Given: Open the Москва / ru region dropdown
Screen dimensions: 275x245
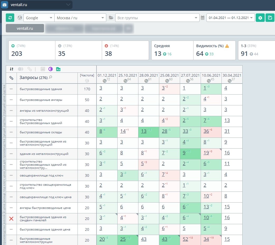Looking at the screenshot, I should click(80, 18).
